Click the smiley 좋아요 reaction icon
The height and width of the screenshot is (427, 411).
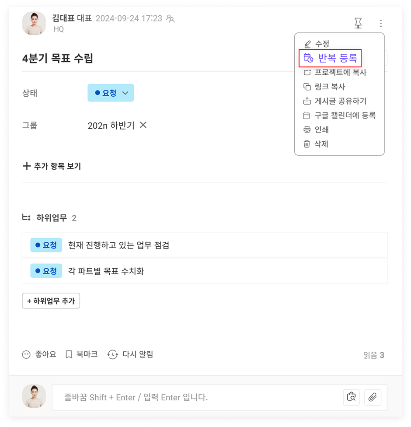26,354
